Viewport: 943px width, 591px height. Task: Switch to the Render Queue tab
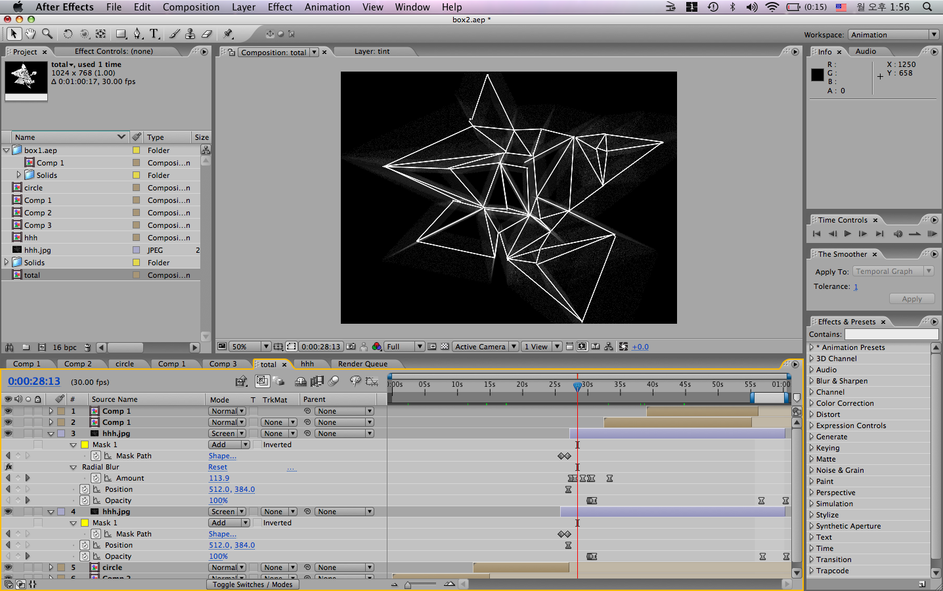(x=362, y=364)
